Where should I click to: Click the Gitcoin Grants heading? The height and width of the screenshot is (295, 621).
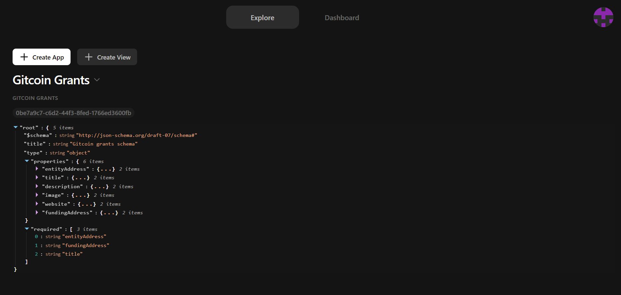51,80
